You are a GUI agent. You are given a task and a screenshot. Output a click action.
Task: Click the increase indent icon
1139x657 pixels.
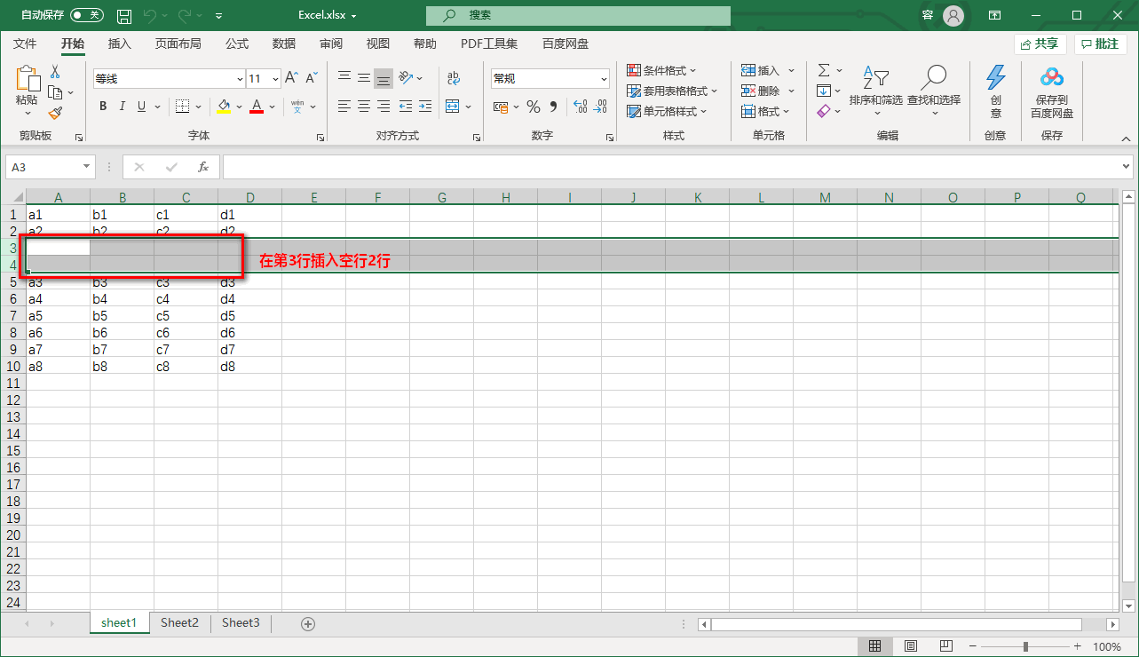[x=426, y=107]
